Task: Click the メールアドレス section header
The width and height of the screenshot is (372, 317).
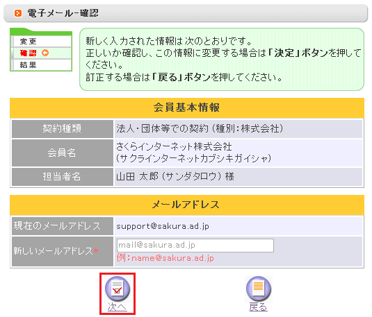Action: tap(187, 205)
